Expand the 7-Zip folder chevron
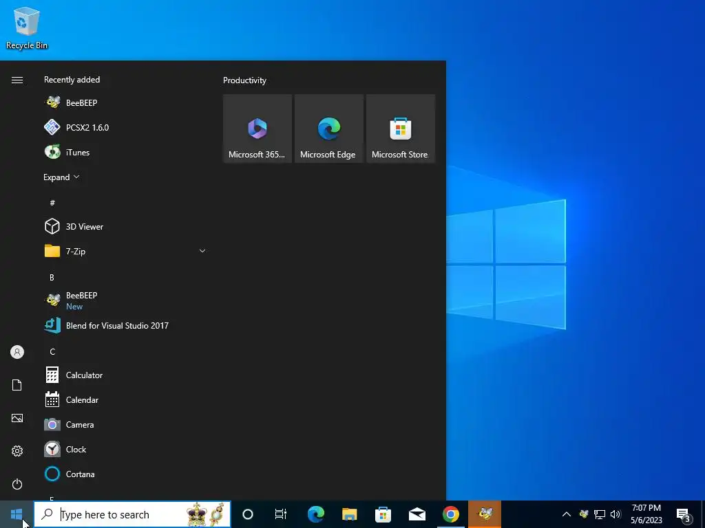Screen dimensions: 705x528 pos(202,251)
